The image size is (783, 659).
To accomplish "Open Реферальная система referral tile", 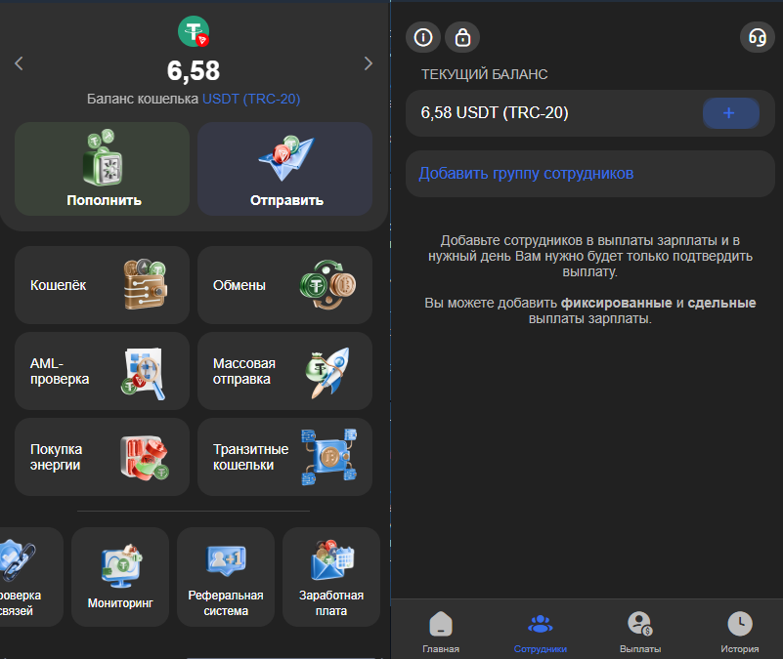I will 226,576.
